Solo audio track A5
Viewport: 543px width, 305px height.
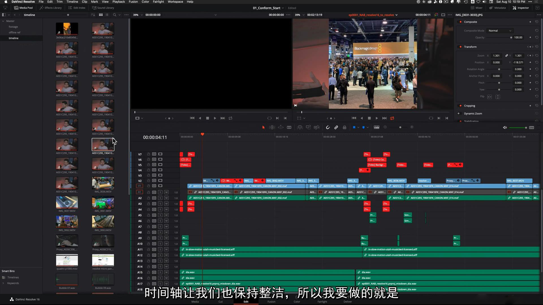tap(160, 215)
